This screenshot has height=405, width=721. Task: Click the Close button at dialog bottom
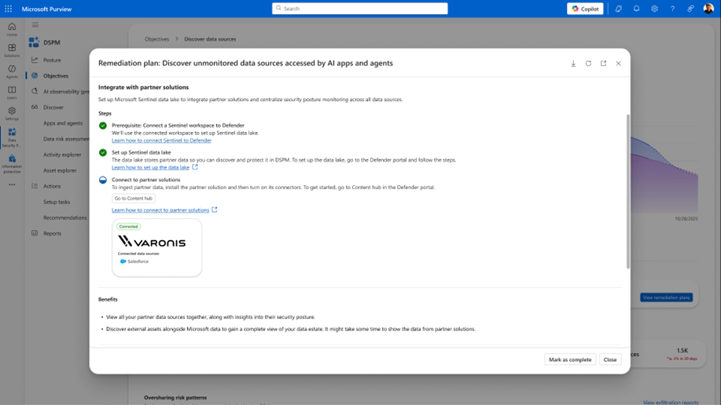pyautogui.click(x=609, y=359)
